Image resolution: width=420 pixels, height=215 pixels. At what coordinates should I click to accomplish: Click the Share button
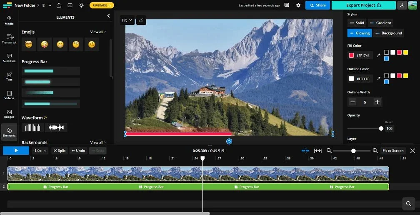click(x=317, y=5)
